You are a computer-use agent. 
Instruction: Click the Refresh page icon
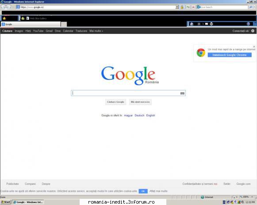coord(188,7)
